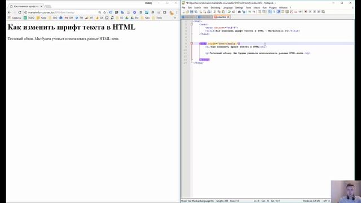
Task: Toggle Show all characters in toolbar
Action: (x=274, y=12)
